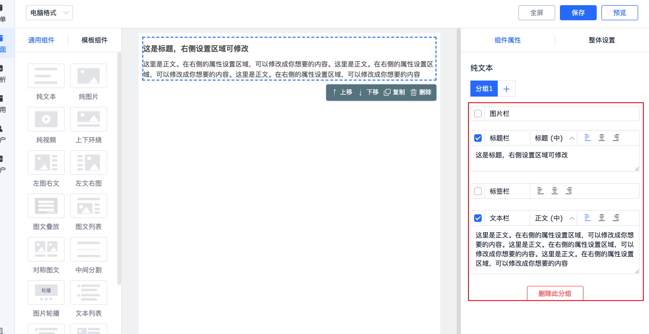Pick the 图片轮播 carousel component
649x334 pixels.
[46, 293]
